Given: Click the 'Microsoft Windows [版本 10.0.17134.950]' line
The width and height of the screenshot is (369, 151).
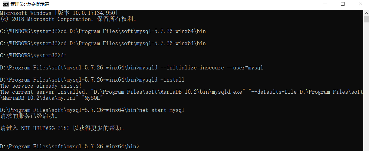Looking at the screenshot, I should click(x=59, y=13).
